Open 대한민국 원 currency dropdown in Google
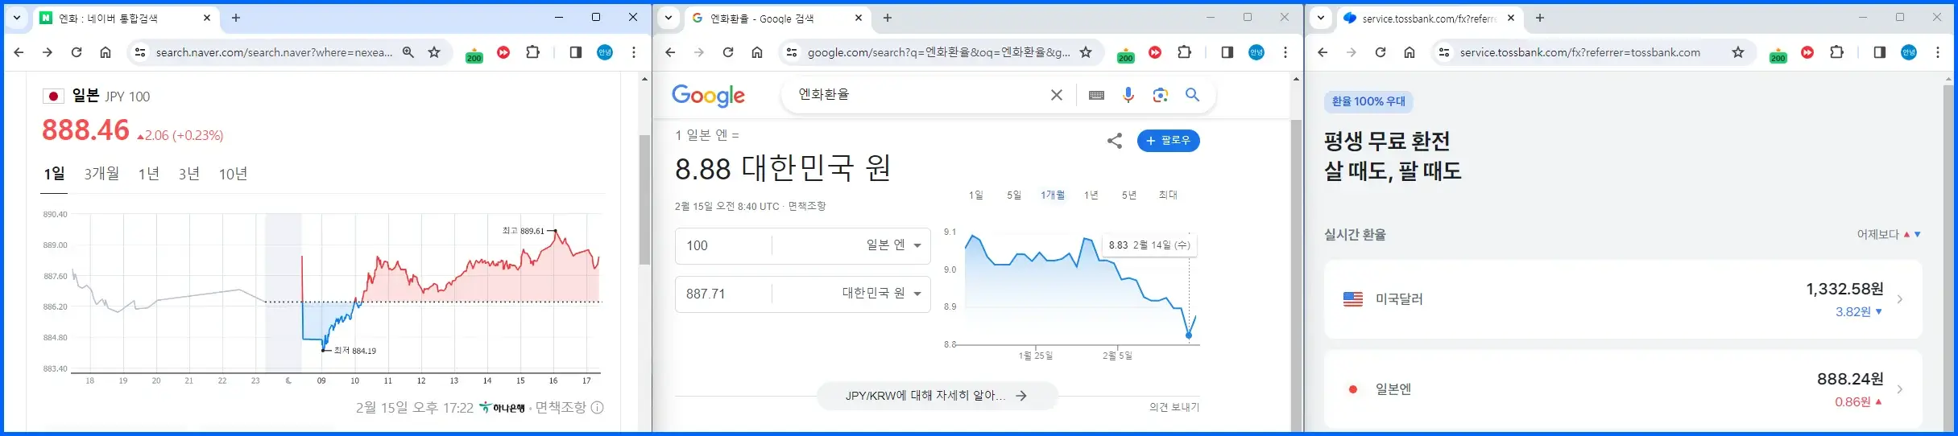1958x436 pixels. pos(883,294)
